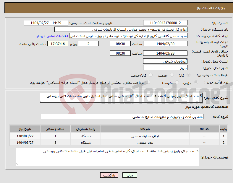Screen dimensions: 233x183
Task: Click the بازگشت (back) button
Action: coord(109,175)
